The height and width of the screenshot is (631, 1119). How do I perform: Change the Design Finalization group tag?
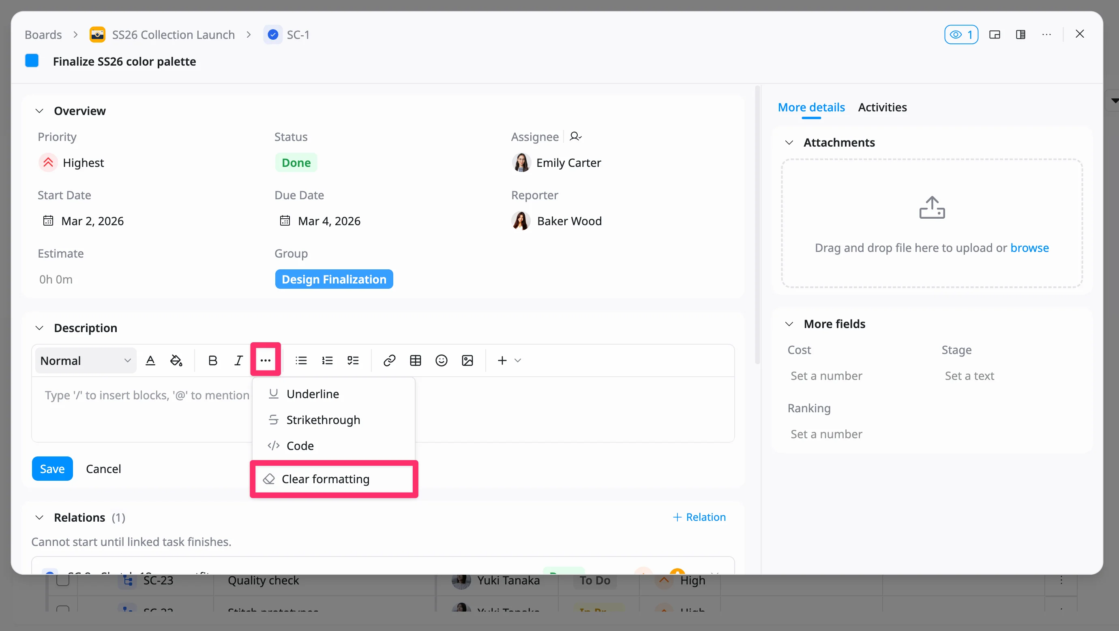pos(334,279)
